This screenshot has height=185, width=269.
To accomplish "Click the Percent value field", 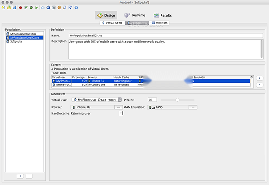I will 152,100.
